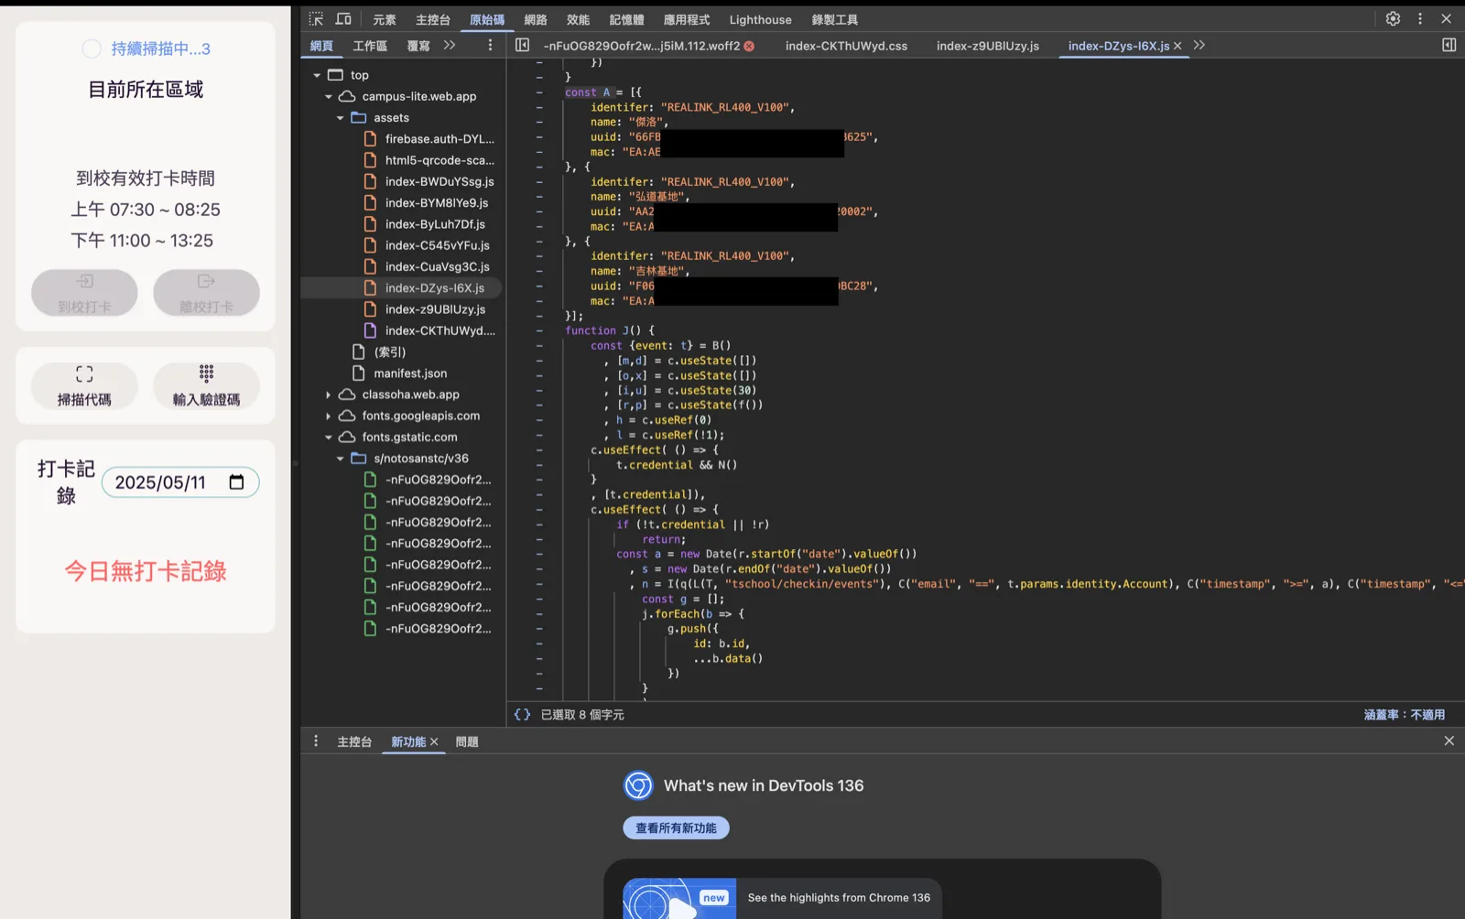Close the 新功能 drawer tab
The height and width of the screenshot is (919, 1465).
click(x=434, y=741)
